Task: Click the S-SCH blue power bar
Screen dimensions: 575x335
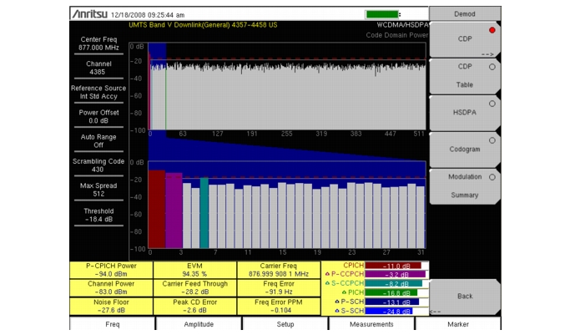Action: (x=392, y=311)
